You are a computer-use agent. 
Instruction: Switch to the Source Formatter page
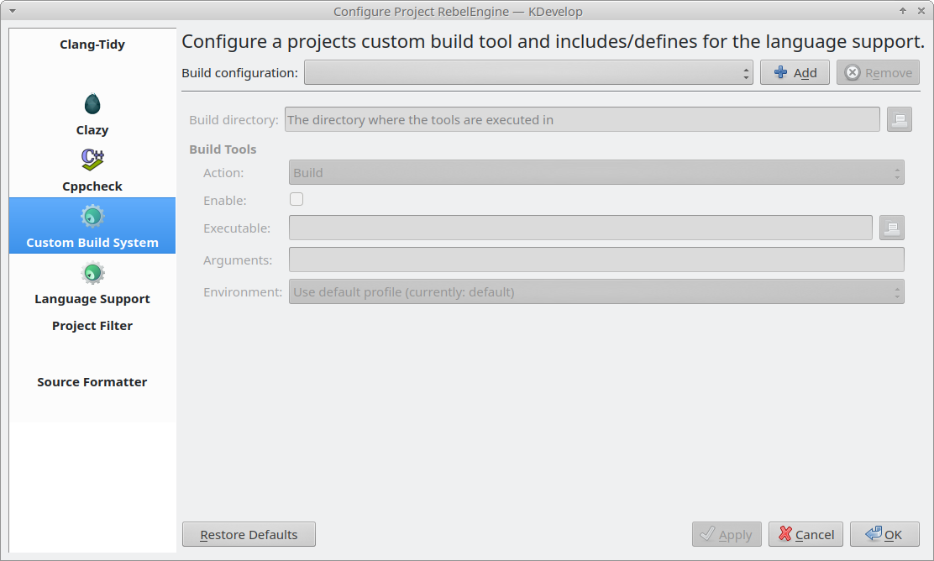click(92, 382)
